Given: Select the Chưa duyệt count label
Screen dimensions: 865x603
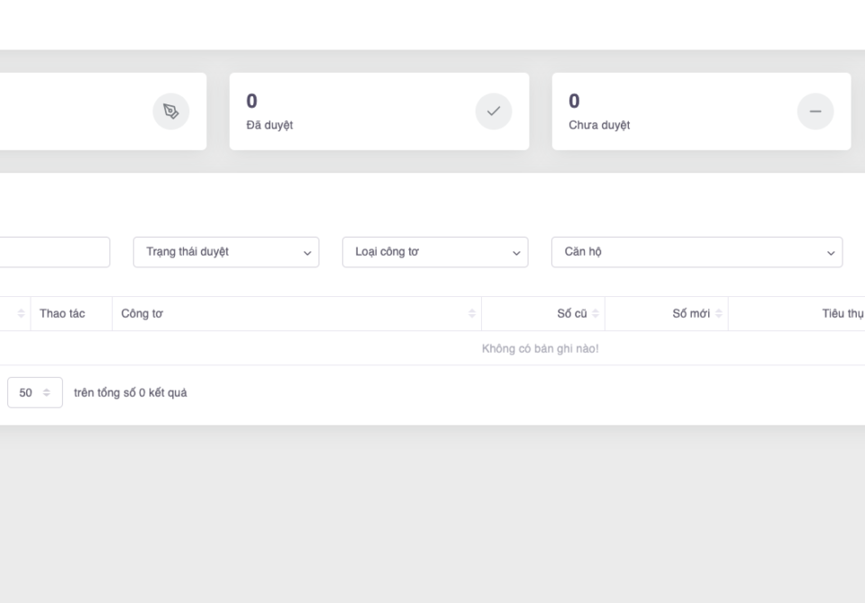Looking at the screenshot, I should 599,125.
